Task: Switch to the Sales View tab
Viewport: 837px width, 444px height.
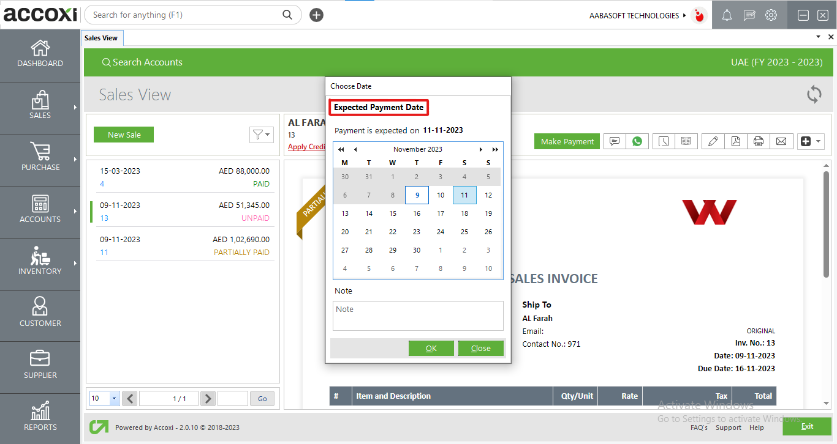Action: point(102,37)
